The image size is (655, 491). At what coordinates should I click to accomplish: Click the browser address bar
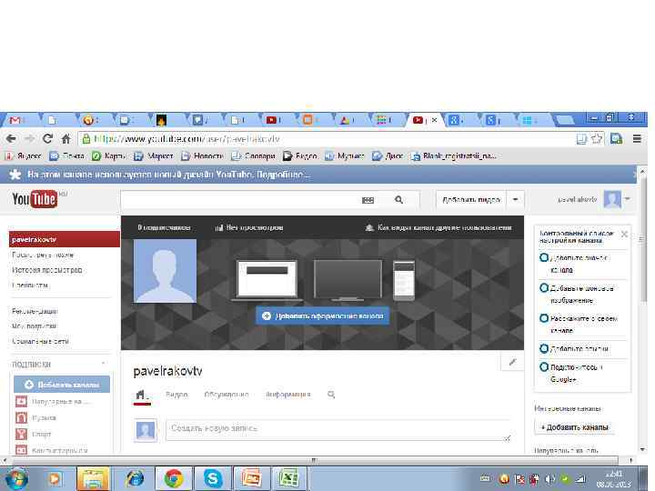[326, 138]
